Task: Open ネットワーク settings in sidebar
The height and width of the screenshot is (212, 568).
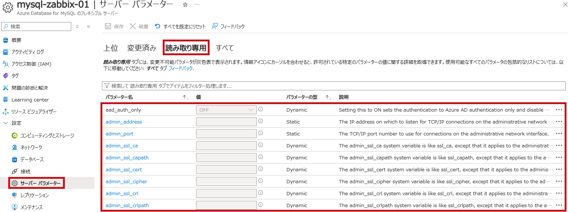Action: point(31,147)
